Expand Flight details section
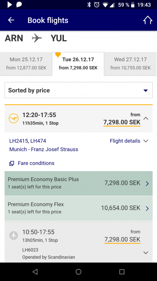The width and height of the screenshot is (157, 281). tap(129, 141)
